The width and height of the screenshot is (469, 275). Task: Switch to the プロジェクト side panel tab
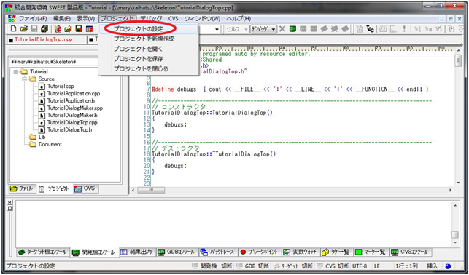coord(55,189)
